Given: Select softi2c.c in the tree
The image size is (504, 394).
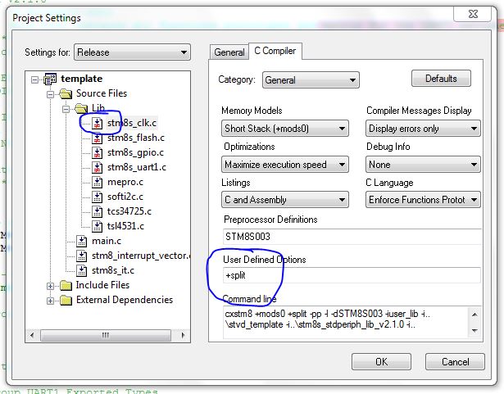Looking at the screenshot, I should click(x=125, y=197).
